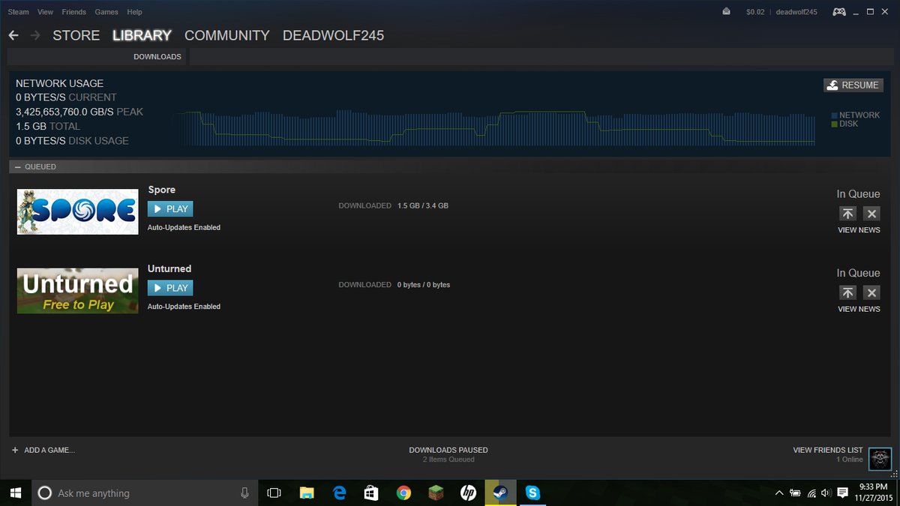Open the Wi-Fi network tray icon
Viewport: 900px width, 506px height.
coord(811,493)
